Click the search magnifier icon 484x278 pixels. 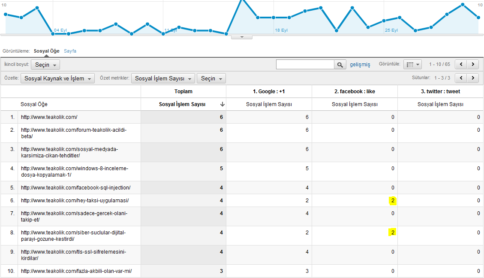[340, 65]
